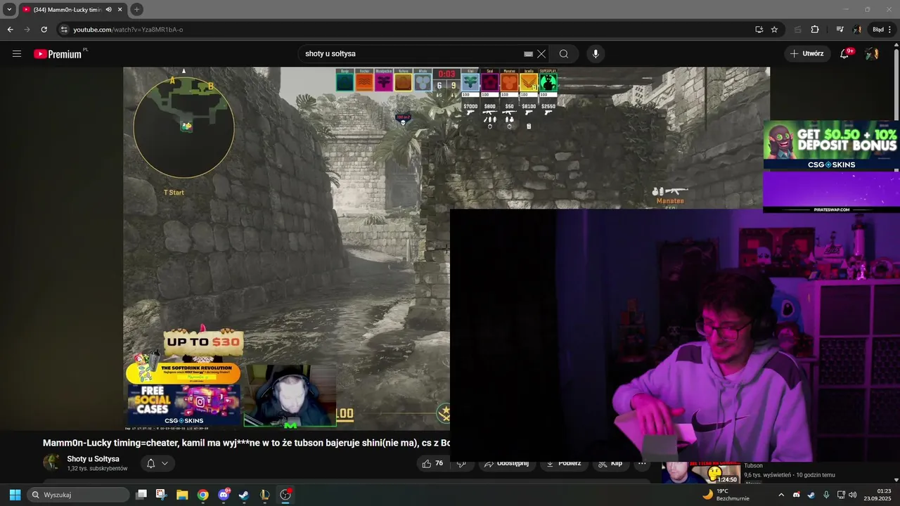
Task: Dislike the video with thumbs down
Action: pos(462,464)
